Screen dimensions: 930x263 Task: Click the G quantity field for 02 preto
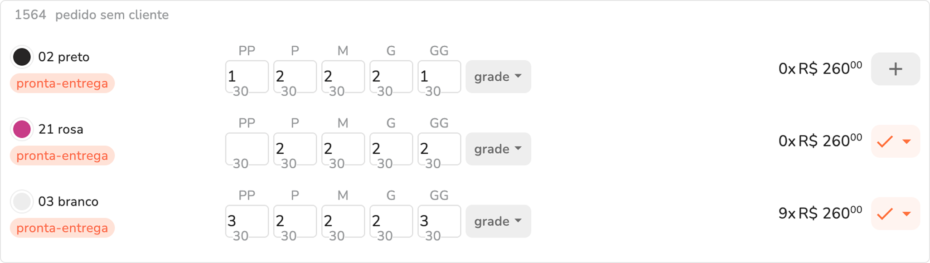pyautogui.click(x=391, y=77)
